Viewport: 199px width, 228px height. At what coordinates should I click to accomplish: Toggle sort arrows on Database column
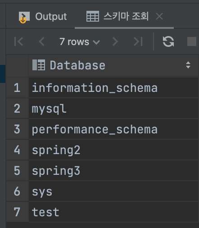tap(188, 65)
